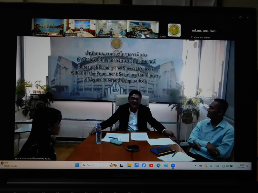This screenshot has width=258, height=193.
Task: Minimize the Zoom meeting window
Action: (x=233, y=17)
